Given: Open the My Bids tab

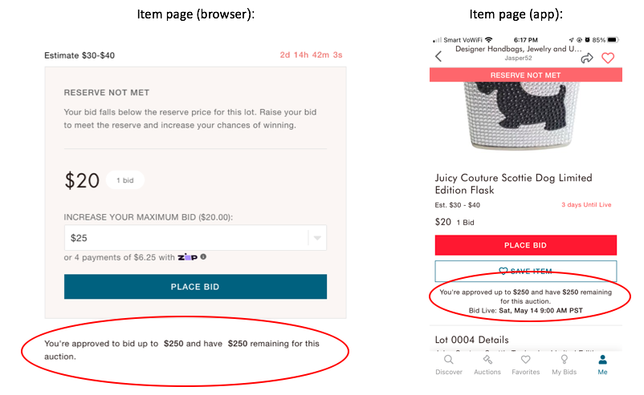Looking at the screenshot, I should click(x=565, y=365).
